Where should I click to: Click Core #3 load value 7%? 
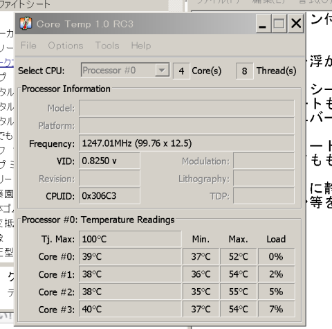tap(276, 309)
